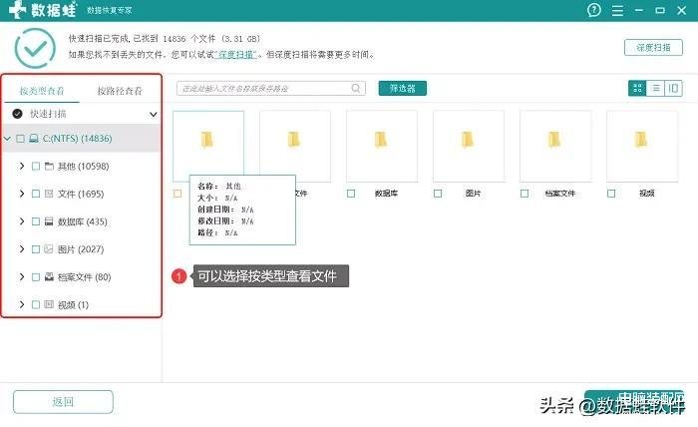The image size is (698, 427).
Task: Switch to 按路径查看 tab
Action: pos(120,91)
